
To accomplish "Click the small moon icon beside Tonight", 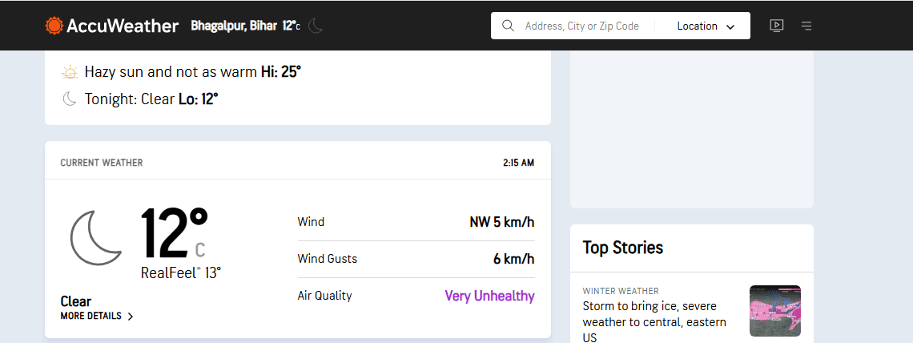I will point(70,99).
